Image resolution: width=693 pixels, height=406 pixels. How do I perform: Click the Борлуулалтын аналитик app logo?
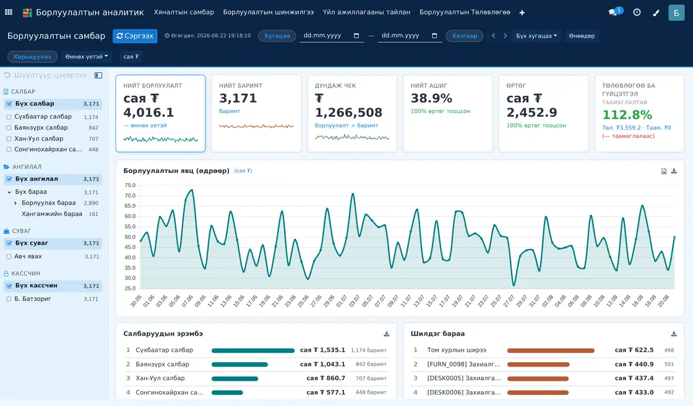coord(27,13)
